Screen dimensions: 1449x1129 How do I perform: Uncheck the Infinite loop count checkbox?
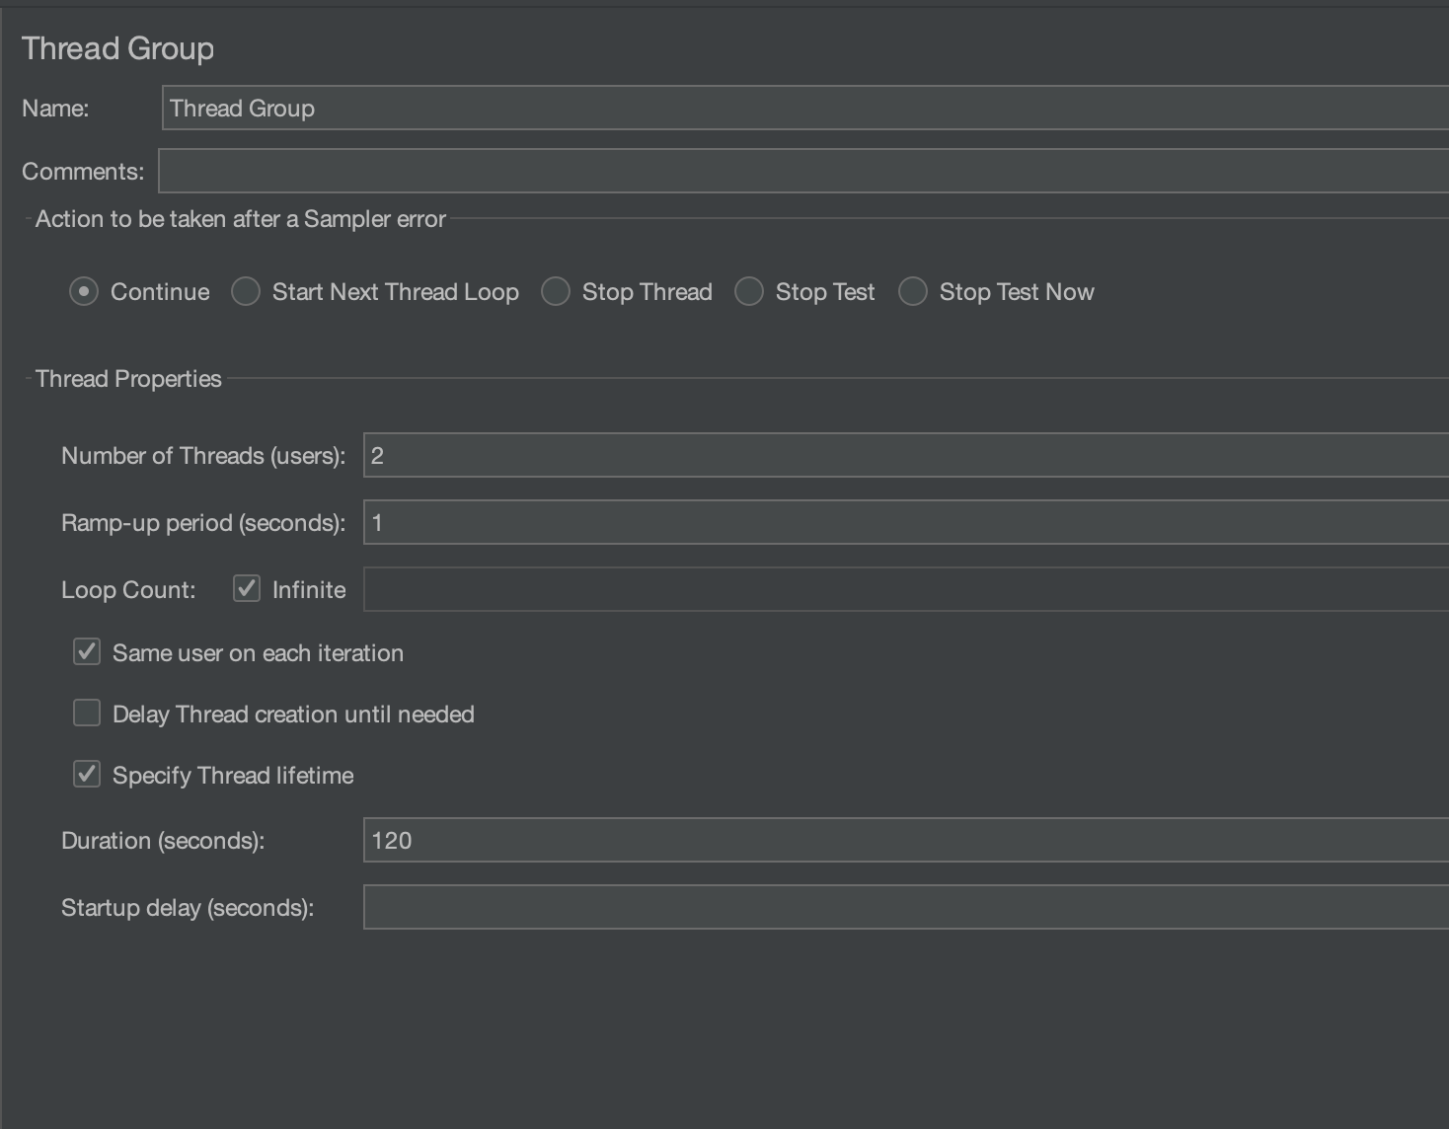click(247, 588)
